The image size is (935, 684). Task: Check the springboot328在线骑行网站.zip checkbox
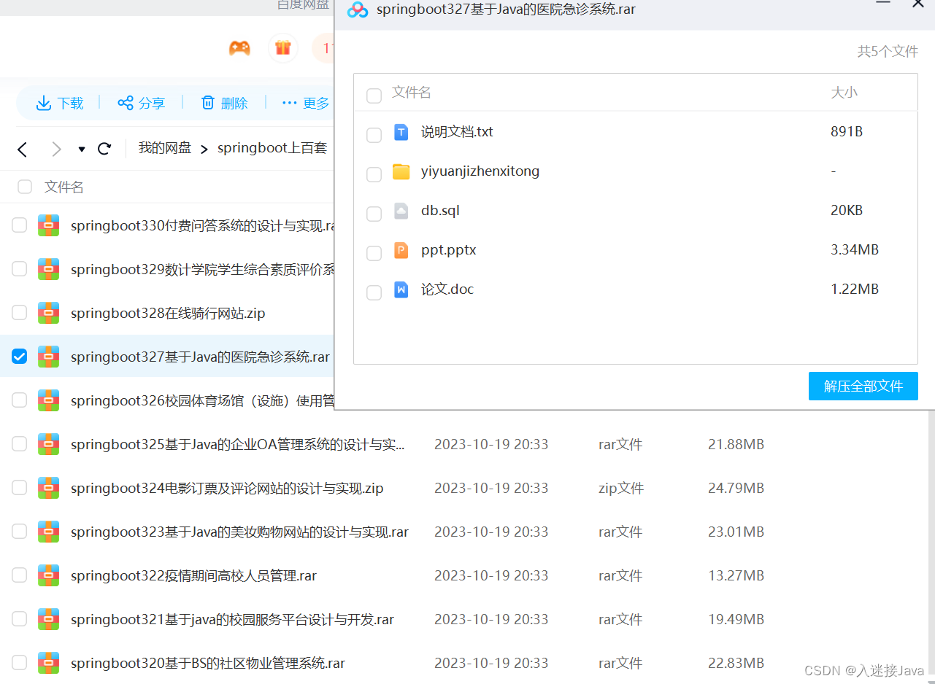click(19, 313)
